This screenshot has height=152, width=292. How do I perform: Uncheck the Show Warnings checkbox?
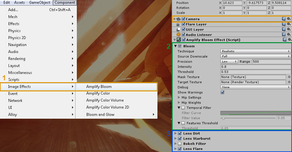pos(222,92)
